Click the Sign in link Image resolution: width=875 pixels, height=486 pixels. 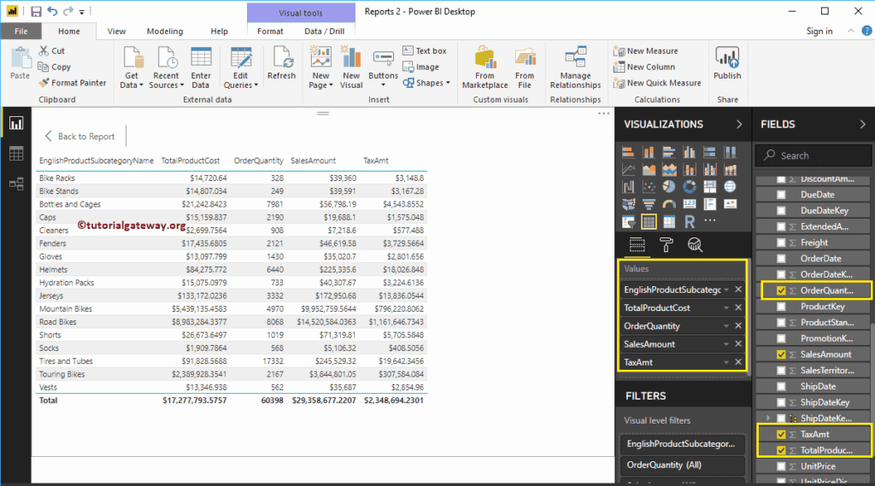(x=819, y=32)
